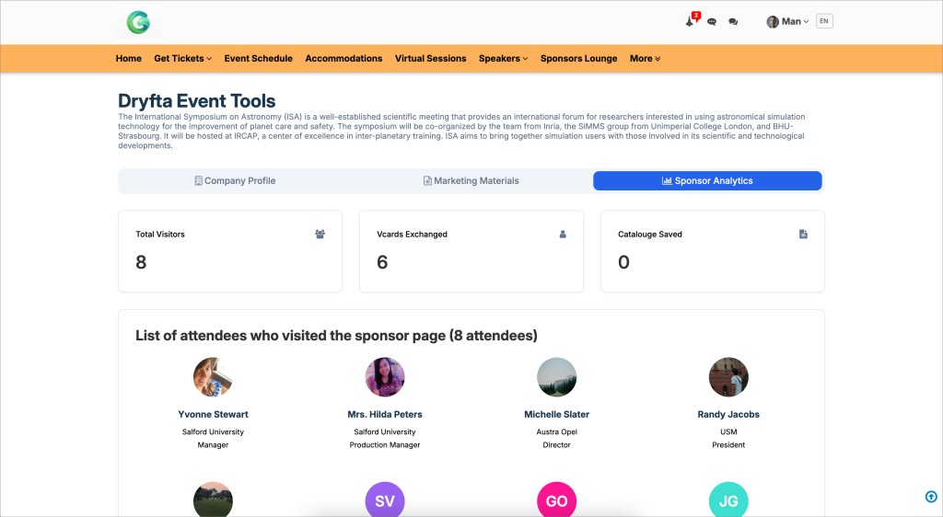Click the Company Profile building icon

[198, 180]
